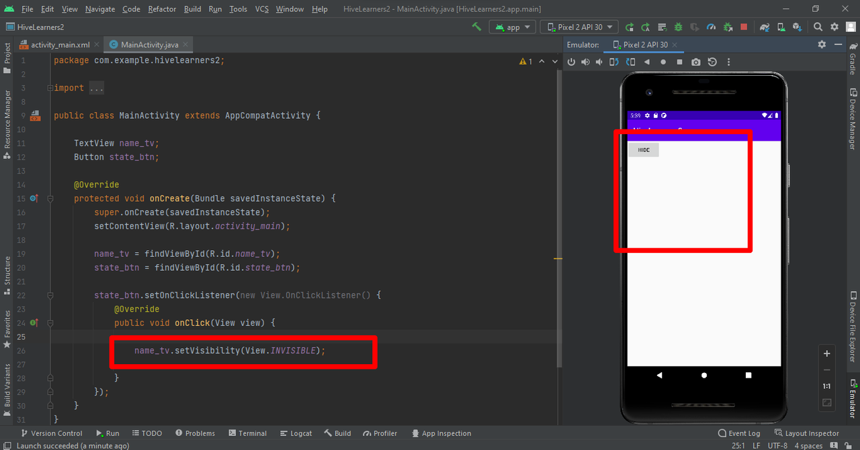Open Emulator panel settings gear
This screenshot has width=860, height=450.
[x=822, y=44]
